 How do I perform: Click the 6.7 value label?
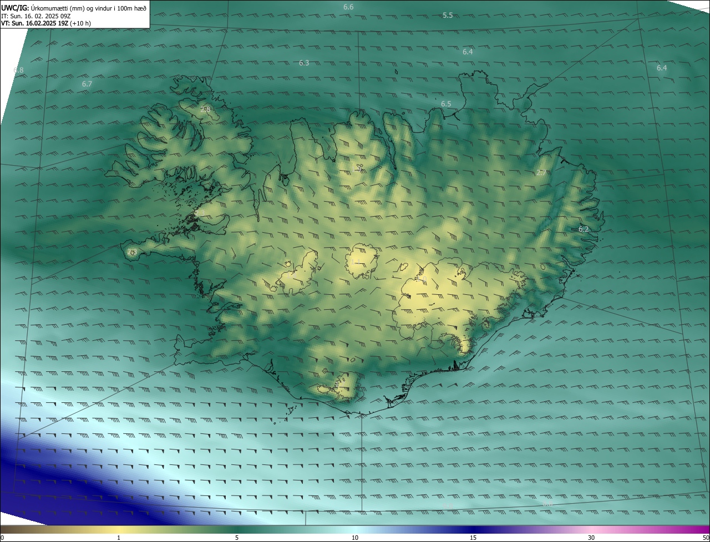87,84
